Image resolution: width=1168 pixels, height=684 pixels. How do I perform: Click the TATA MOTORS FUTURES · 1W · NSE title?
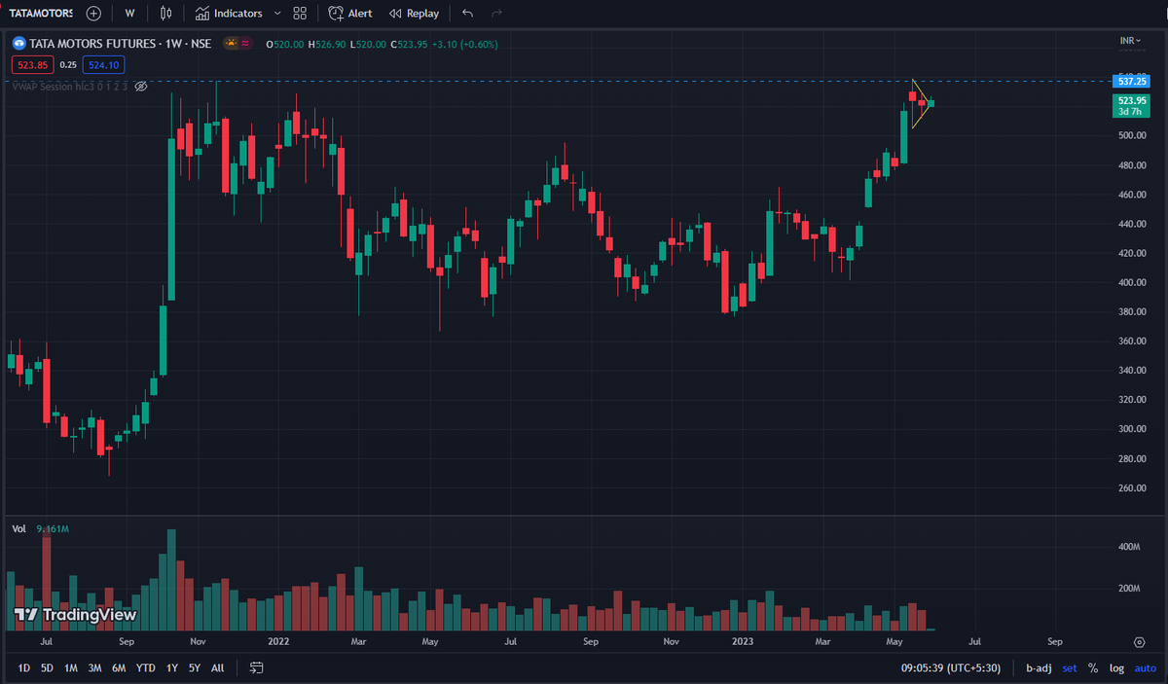[x=121, y=43]
